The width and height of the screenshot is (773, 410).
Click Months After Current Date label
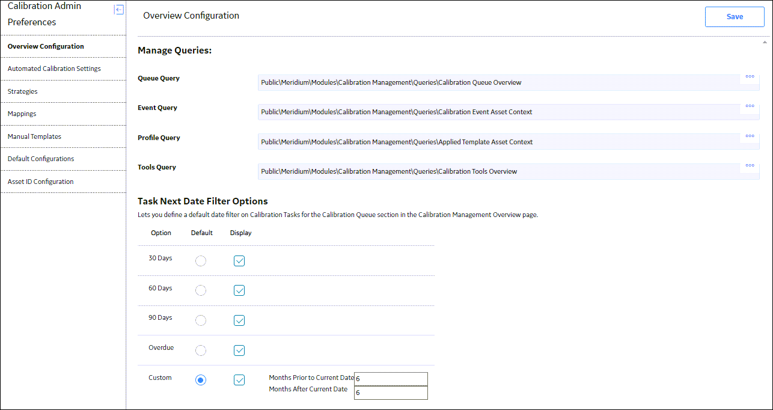[308, 389]
